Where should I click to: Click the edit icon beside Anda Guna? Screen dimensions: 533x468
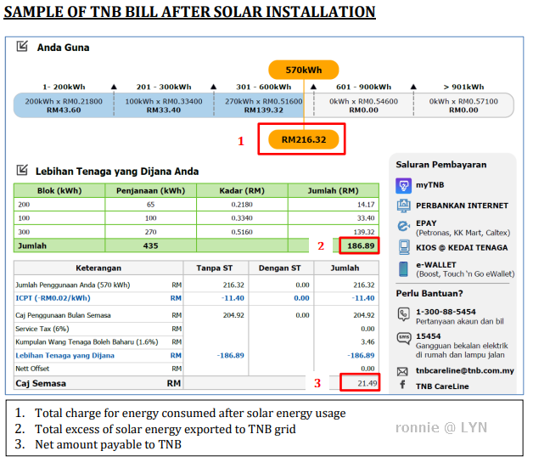tap(22, 46)
